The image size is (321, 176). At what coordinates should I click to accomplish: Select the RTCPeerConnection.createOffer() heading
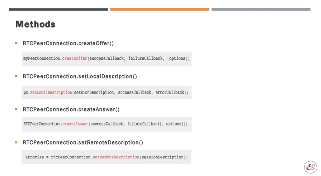point(68,43)
